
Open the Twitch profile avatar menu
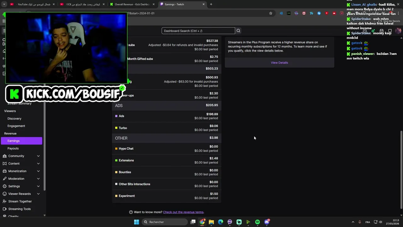point(398,31)
